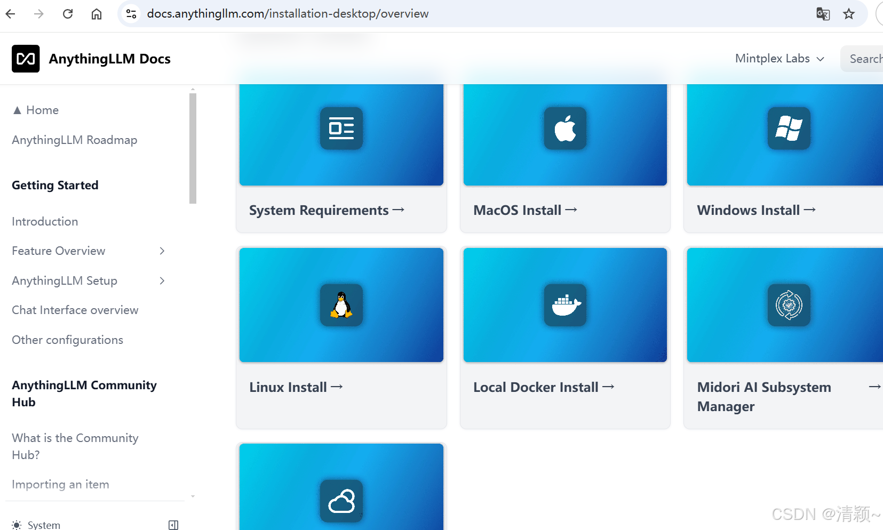The height and width of the screenshot is (530, 883).
Task: Open the Linux Install link
Action: pos(296,388)
